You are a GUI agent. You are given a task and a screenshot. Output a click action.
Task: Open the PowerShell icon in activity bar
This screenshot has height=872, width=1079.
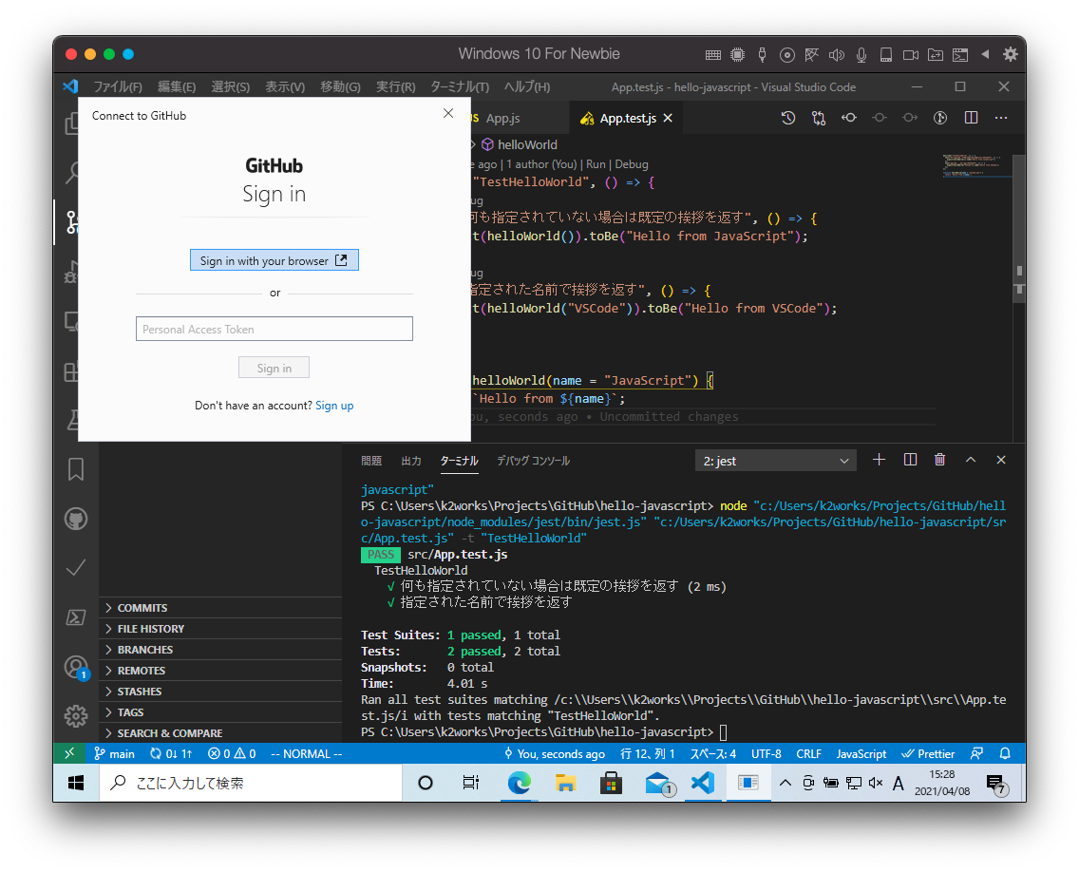click(76, 617)
